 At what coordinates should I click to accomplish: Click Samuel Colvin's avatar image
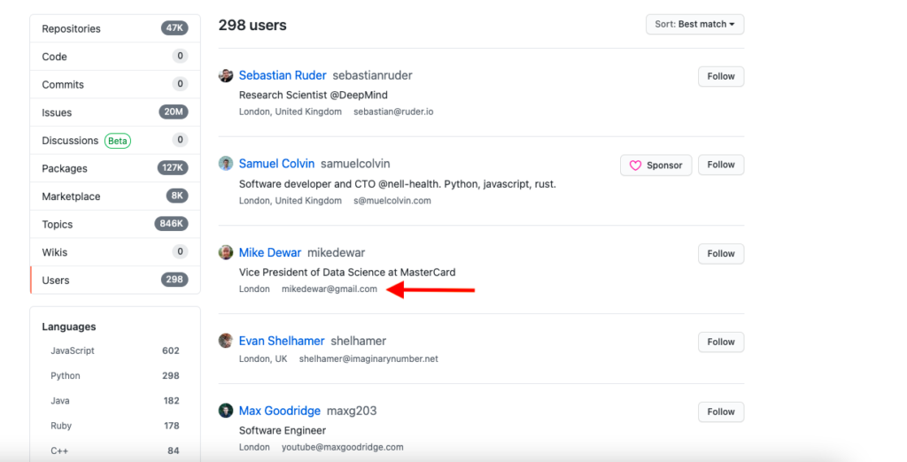coord(226,164)
